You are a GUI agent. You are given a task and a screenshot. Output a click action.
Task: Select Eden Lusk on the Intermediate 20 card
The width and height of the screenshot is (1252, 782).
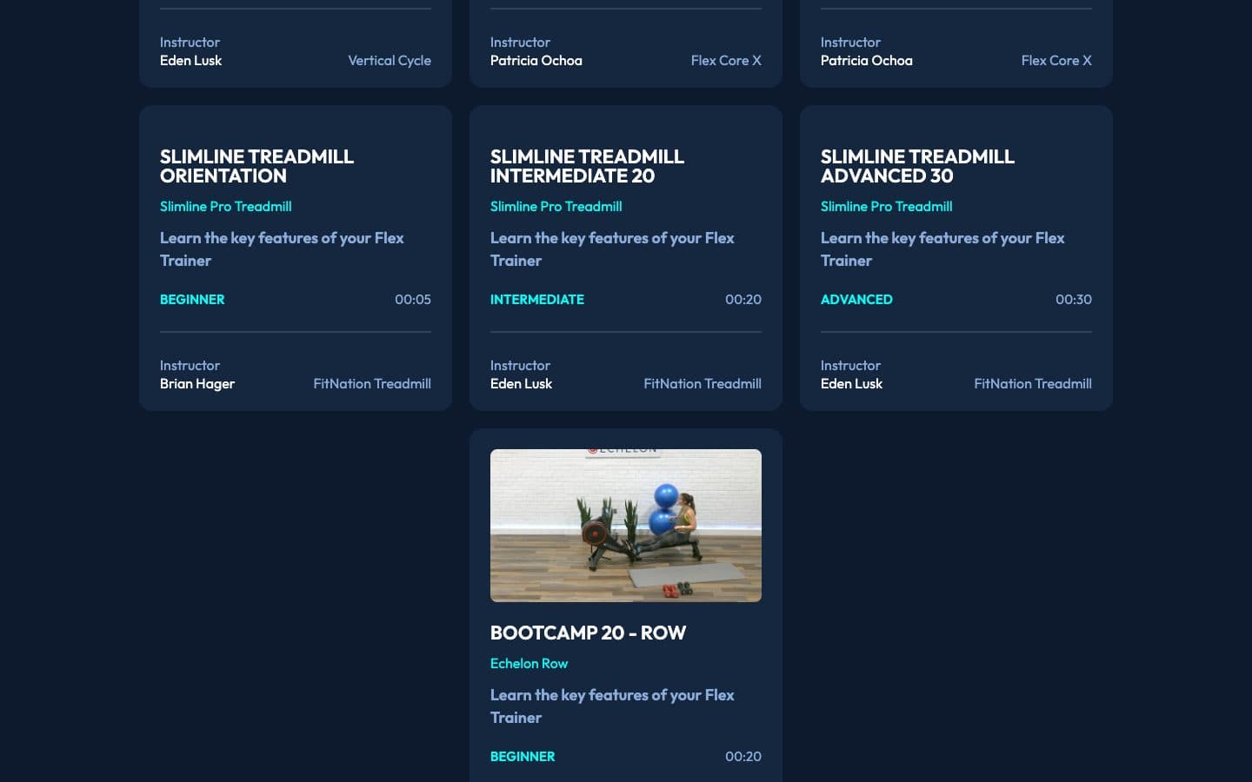click(x=521, y=383)
